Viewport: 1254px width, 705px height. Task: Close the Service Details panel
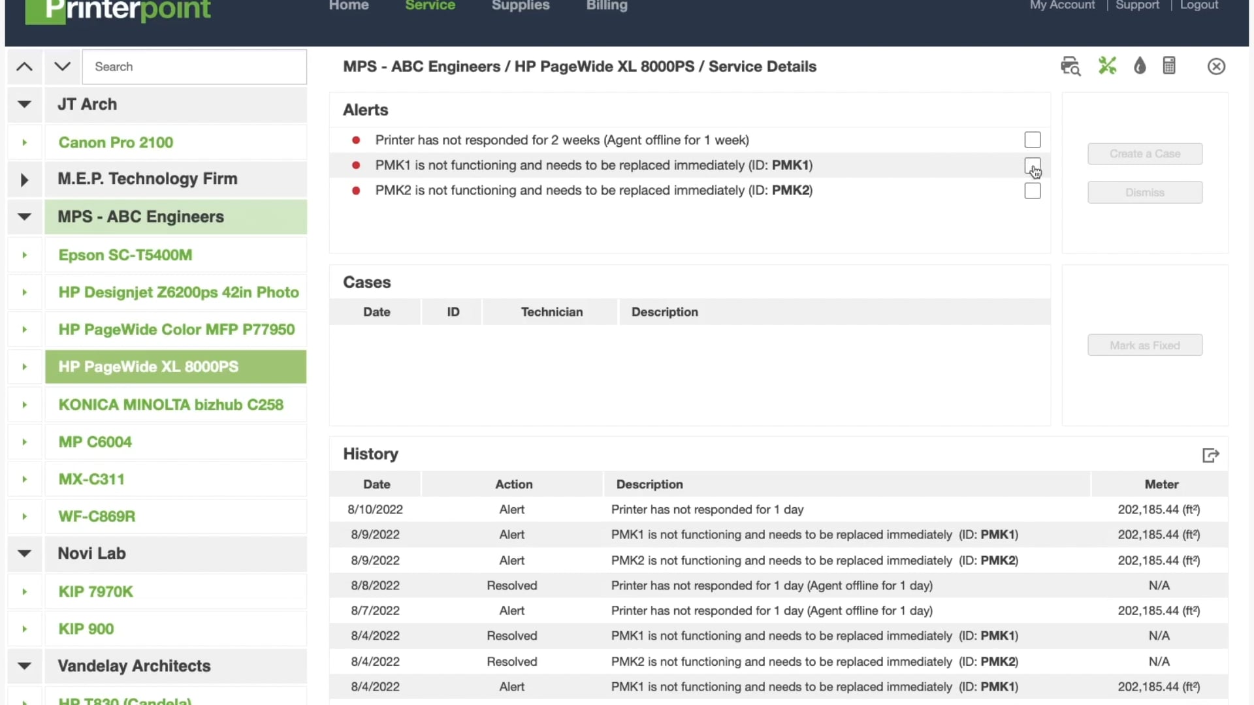pos(1216,66)
